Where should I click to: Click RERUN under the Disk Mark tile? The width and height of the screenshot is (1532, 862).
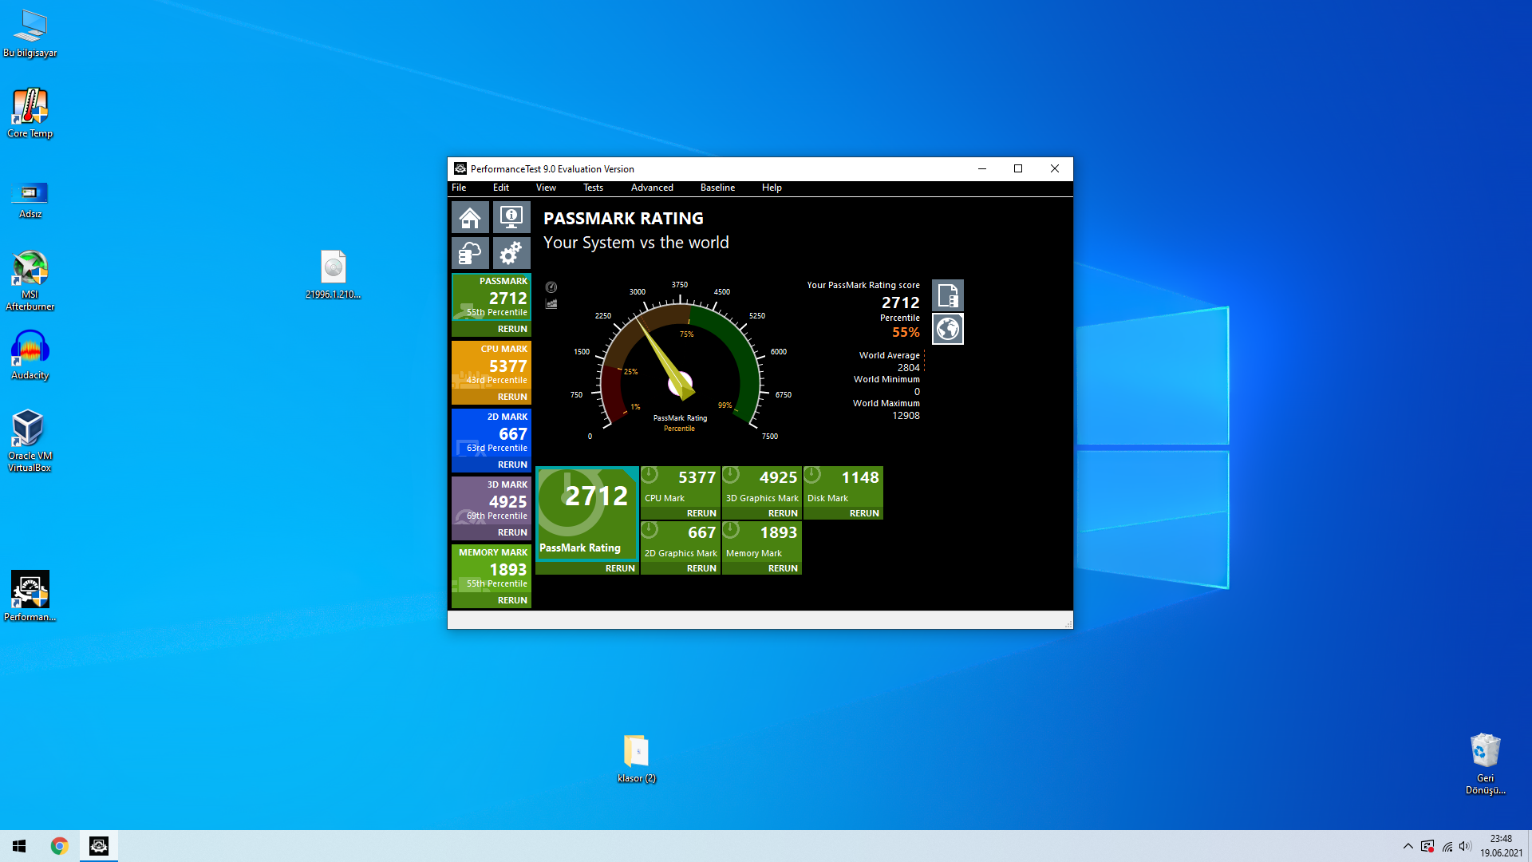coord(864,513)
